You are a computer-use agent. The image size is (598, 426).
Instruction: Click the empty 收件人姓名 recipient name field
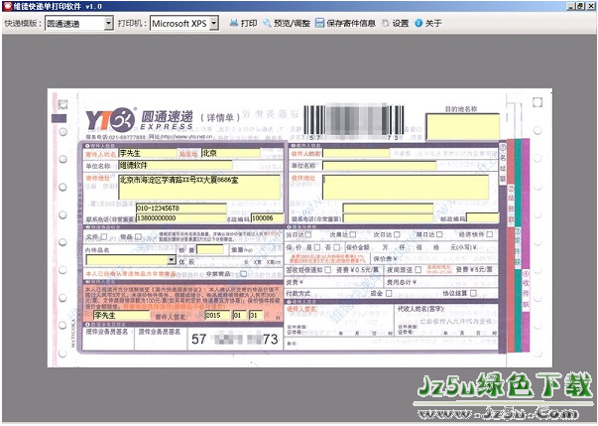(x=356, y=154)
